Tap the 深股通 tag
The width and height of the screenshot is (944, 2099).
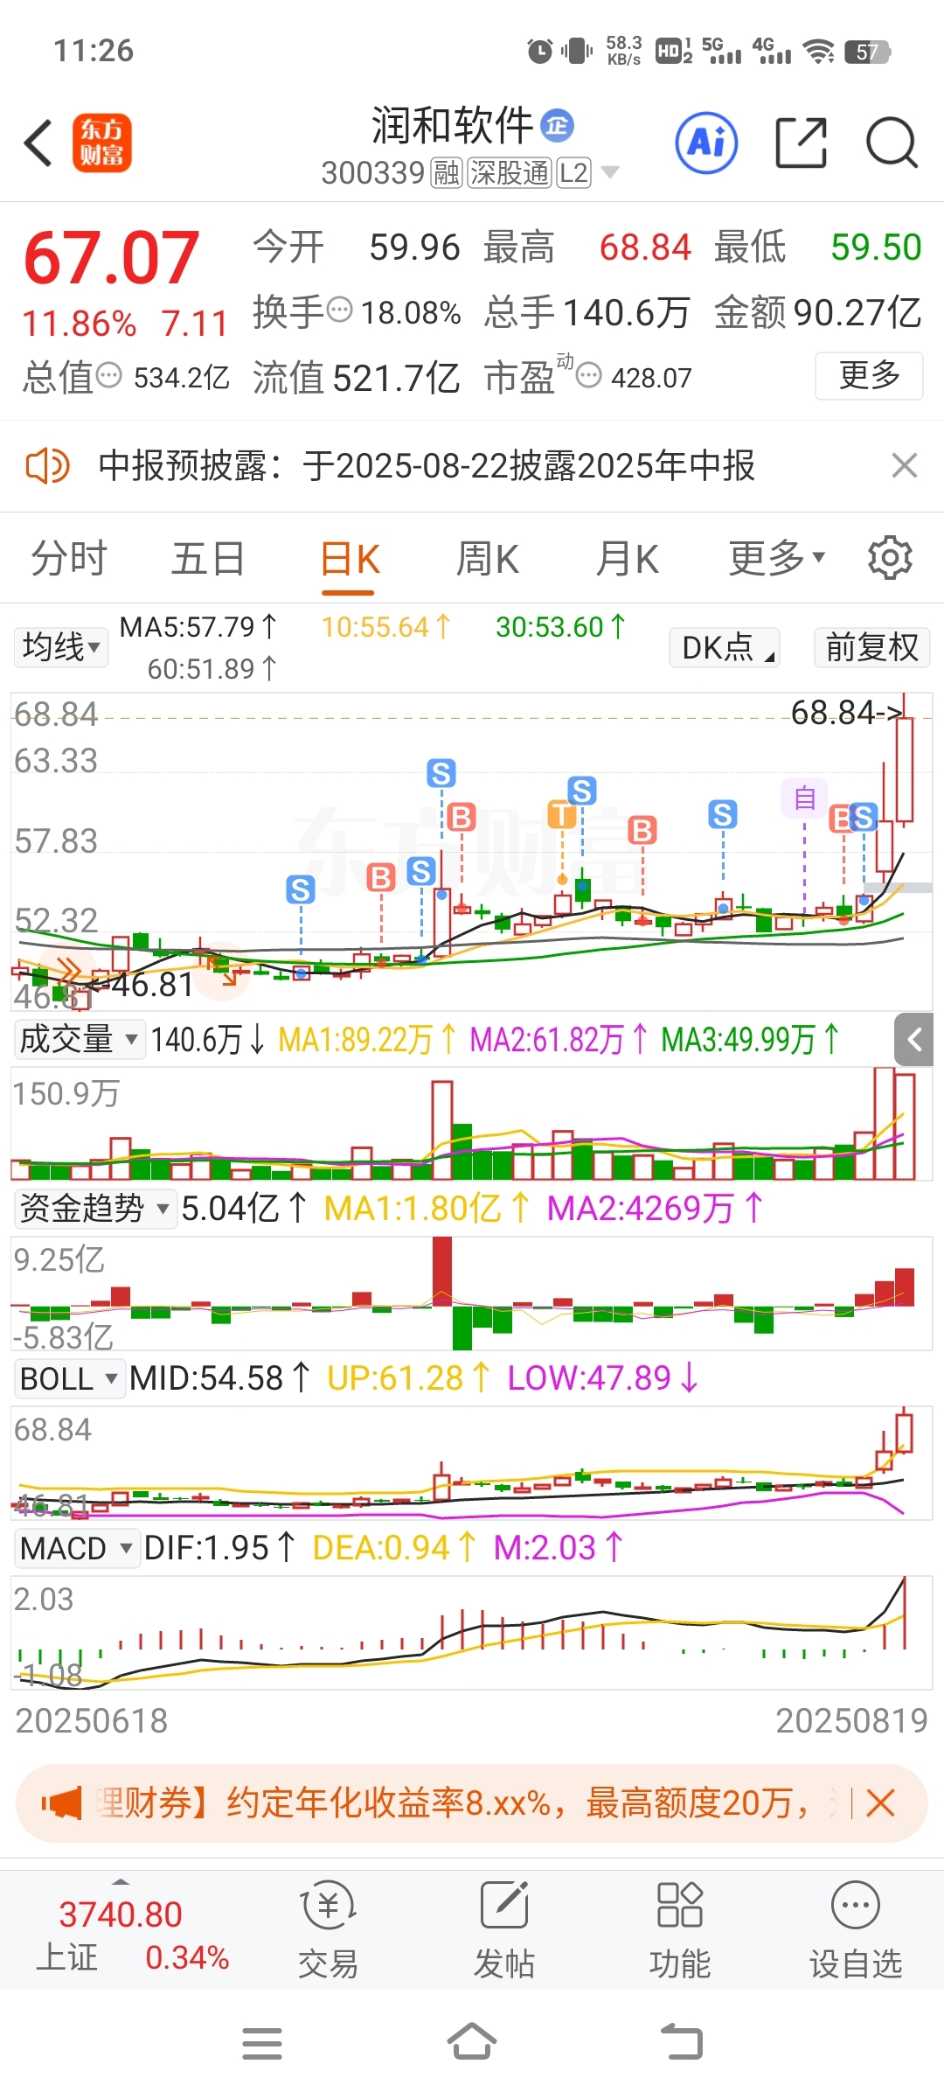[x=509, y=173]
